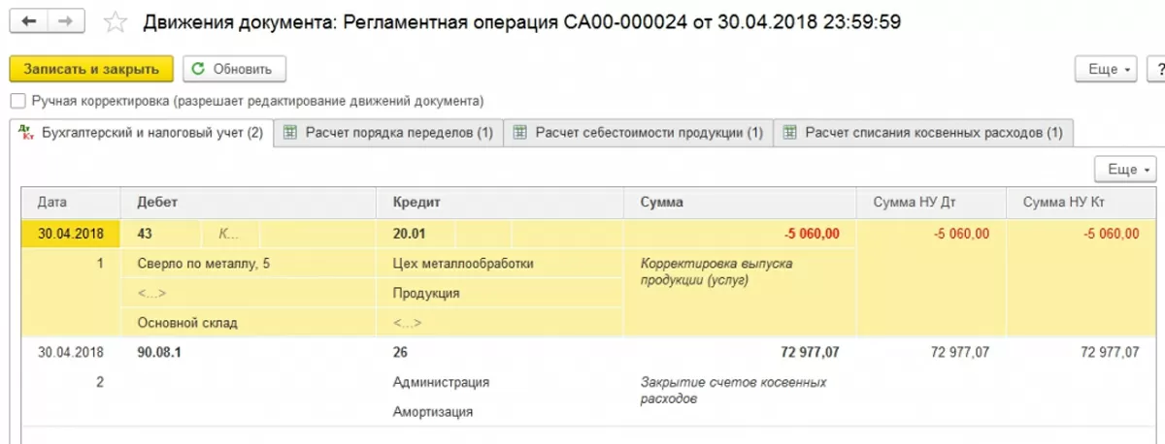Click the help question mark button
1165x444 pixels.
click(1157, 70)
